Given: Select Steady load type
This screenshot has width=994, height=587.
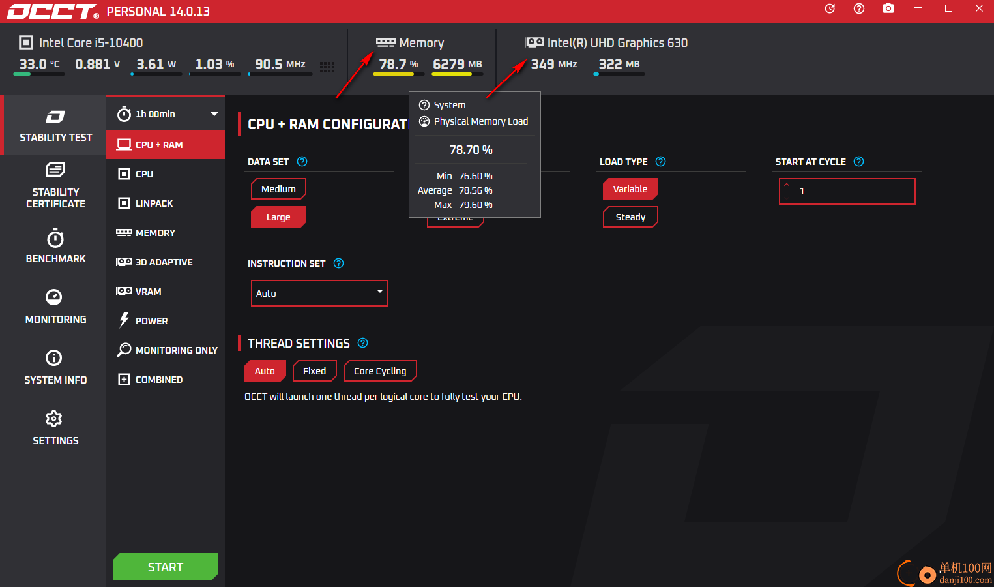Looking at the screenshot, I should 630,217.
